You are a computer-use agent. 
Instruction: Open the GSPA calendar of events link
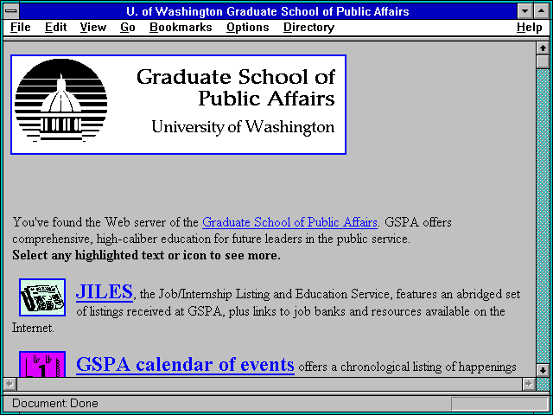coord(185,364)
